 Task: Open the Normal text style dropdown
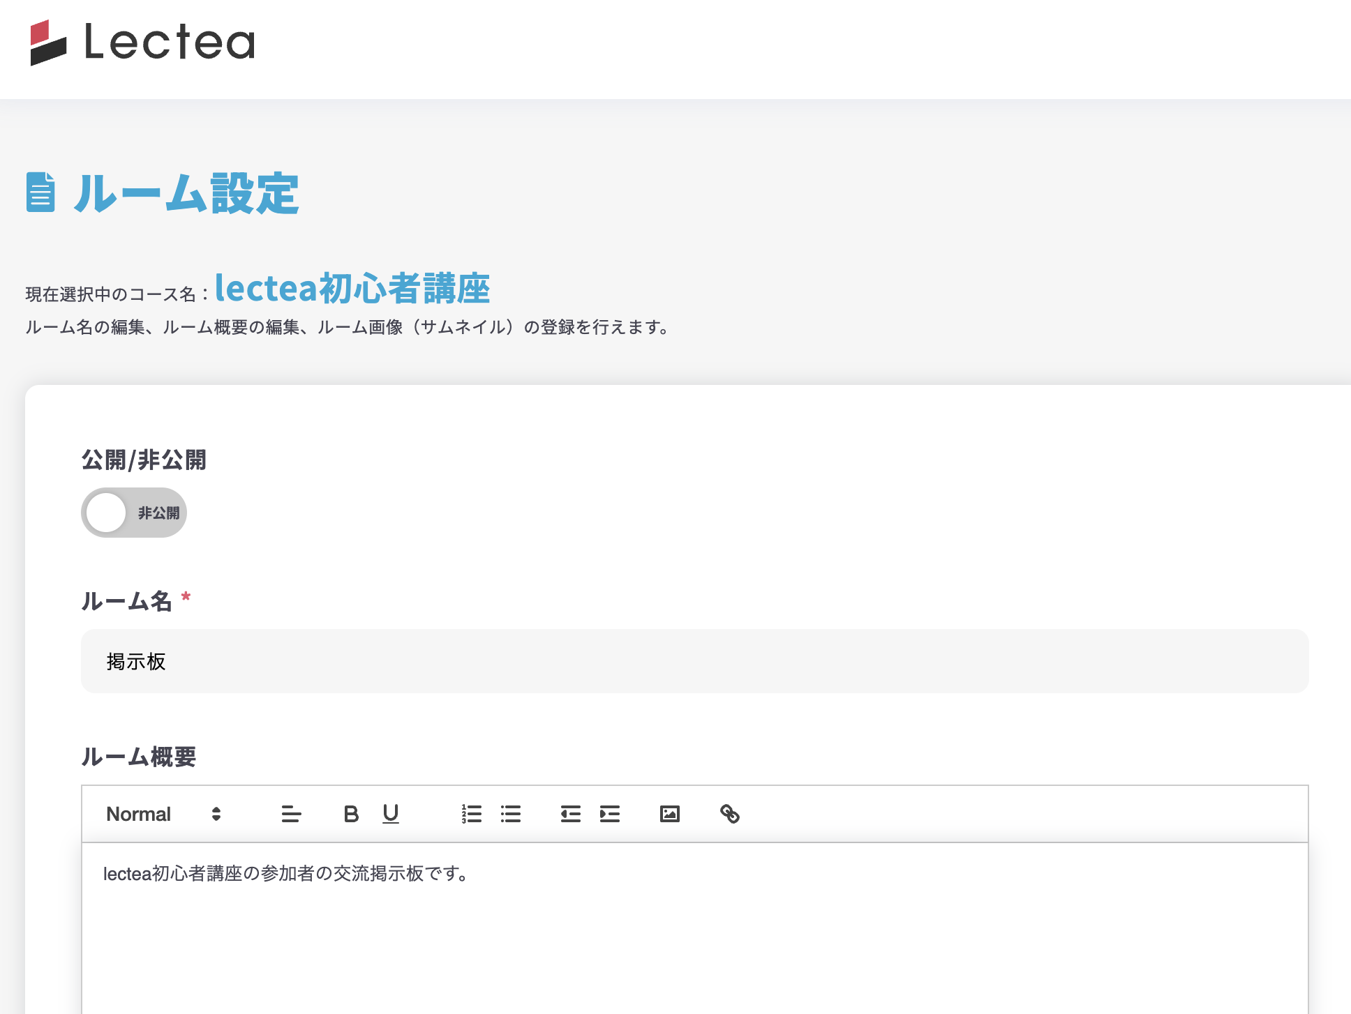[x=163, y=814]
